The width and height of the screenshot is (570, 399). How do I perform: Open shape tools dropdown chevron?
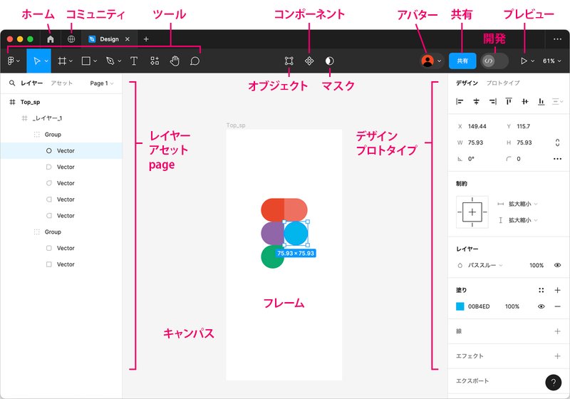pos(95,61)
